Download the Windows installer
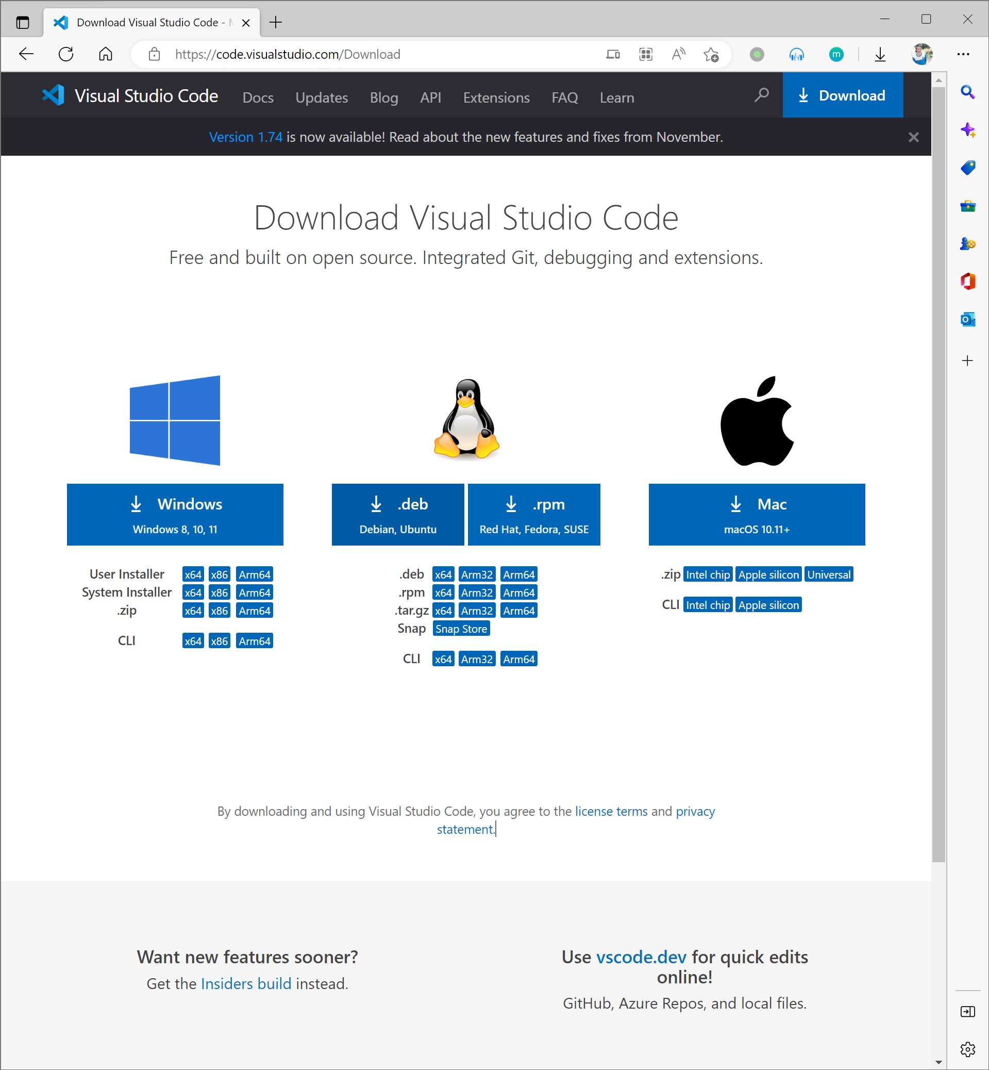 175,514
